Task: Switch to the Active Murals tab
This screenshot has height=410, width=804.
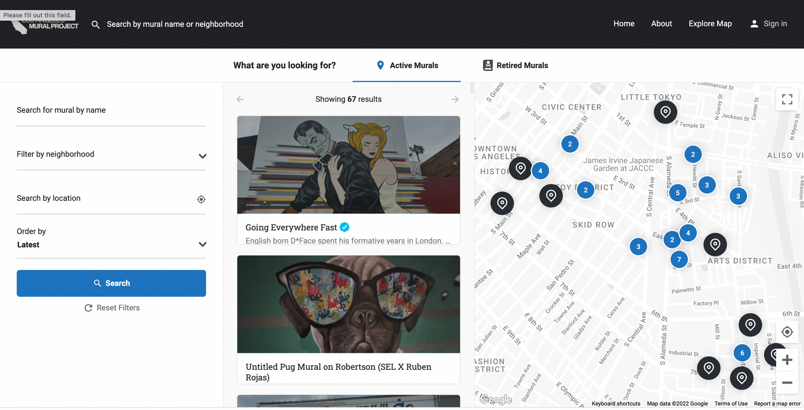Action: click(x=407, y=65)
